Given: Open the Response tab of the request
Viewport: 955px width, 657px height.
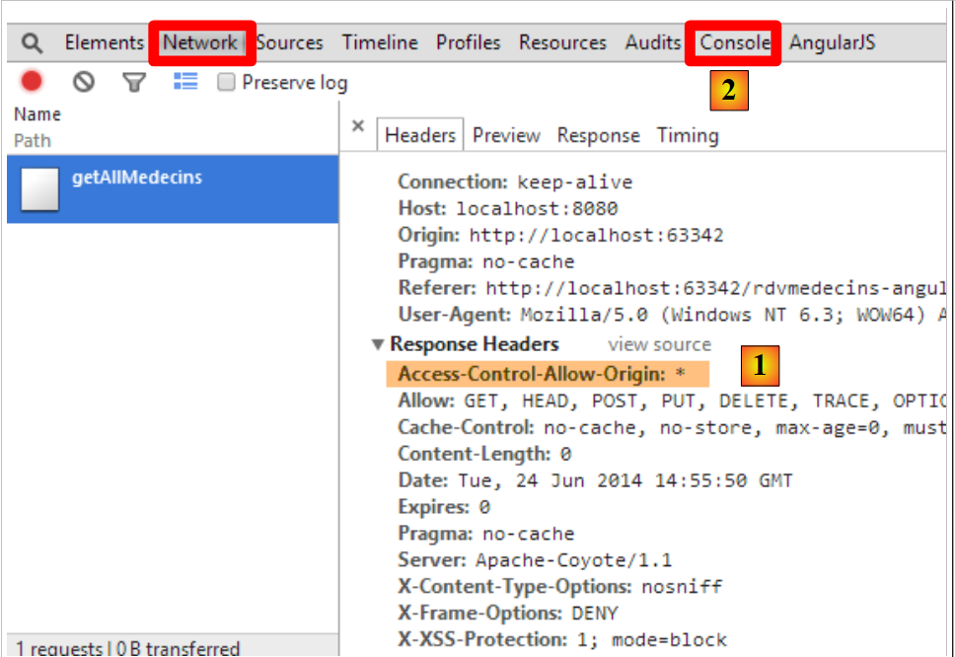Looking at the screenshot, I should [598, 135].
